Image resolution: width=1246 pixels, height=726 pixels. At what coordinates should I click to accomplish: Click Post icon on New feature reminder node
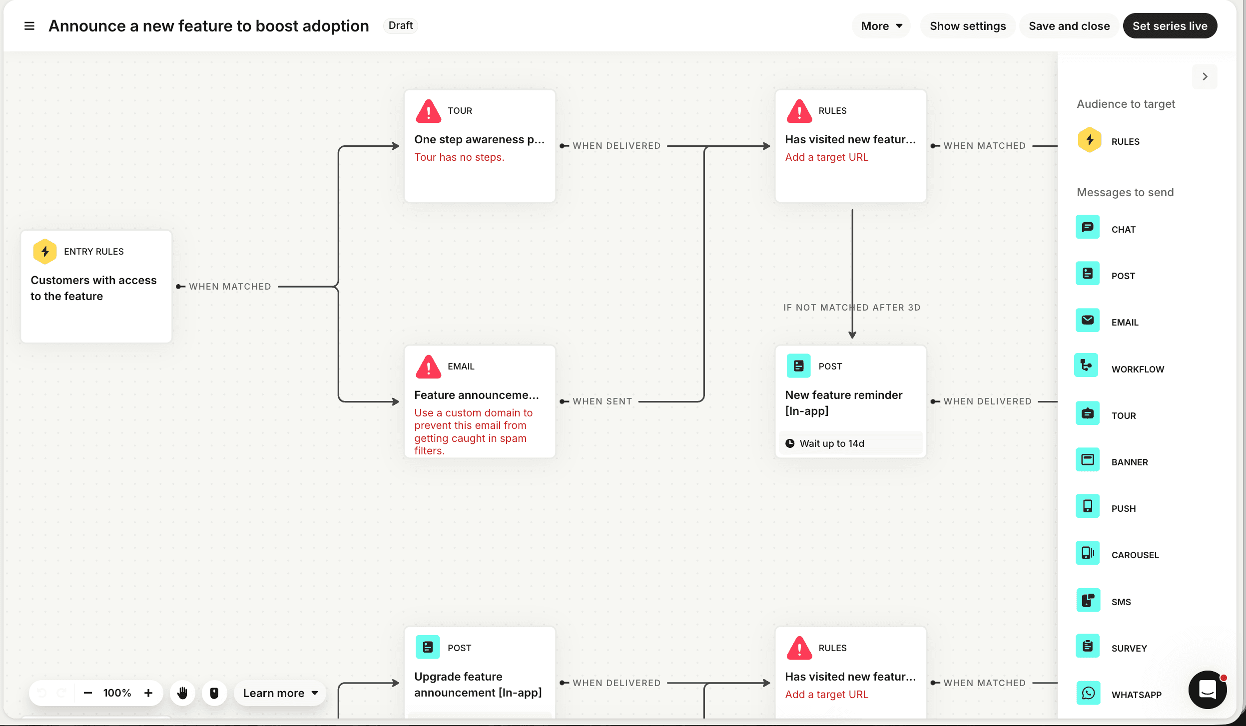[x=798, y=366]
